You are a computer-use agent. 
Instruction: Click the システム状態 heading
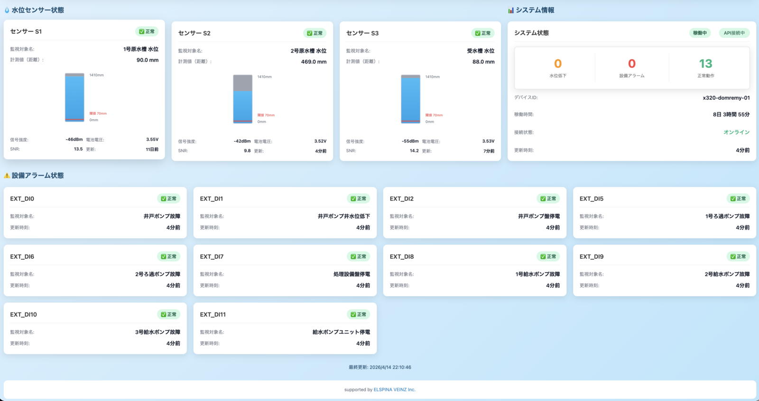click(531, 33)
